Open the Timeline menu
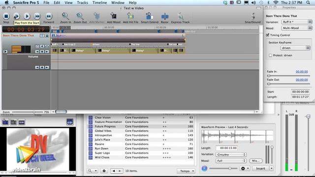Screen dimensions: 315x177 (99, 2)
